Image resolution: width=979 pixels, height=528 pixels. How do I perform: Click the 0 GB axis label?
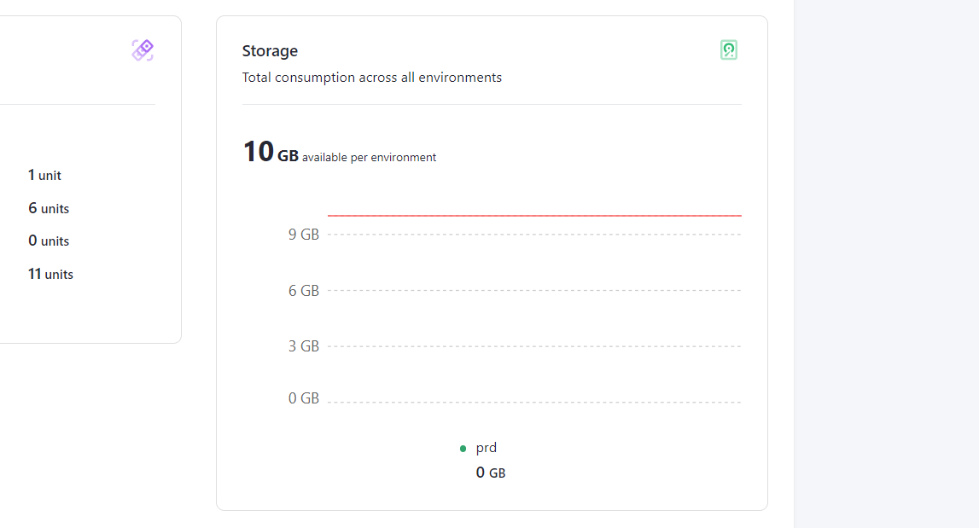[304, 398]
